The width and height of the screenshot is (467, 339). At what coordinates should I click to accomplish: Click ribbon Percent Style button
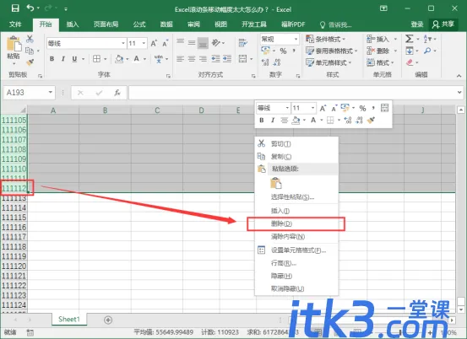pos(283,51)
